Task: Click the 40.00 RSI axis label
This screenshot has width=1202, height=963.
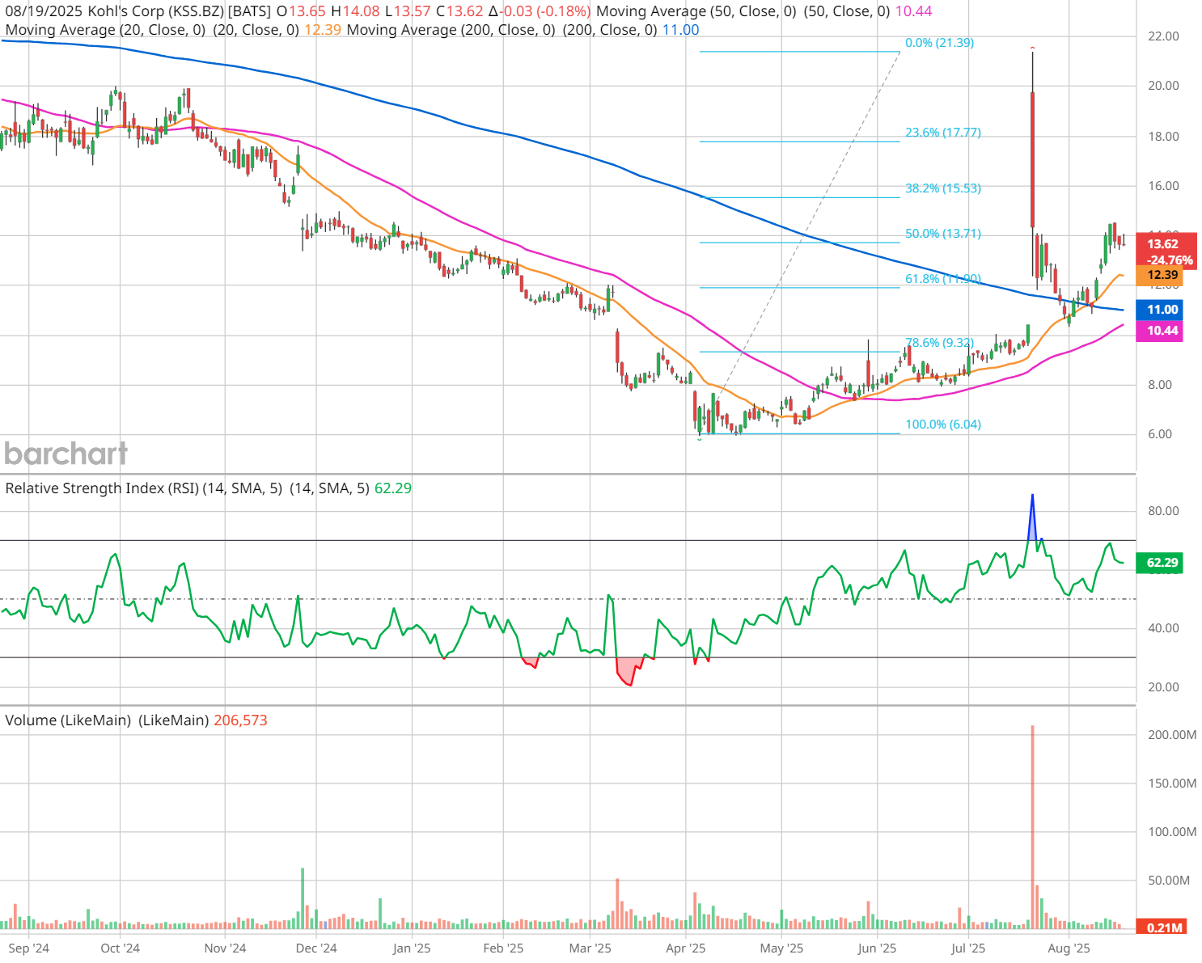Action: tap(1163, 628)
